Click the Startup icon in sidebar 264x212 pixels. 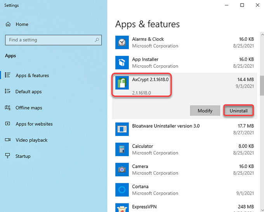point(8,156)
